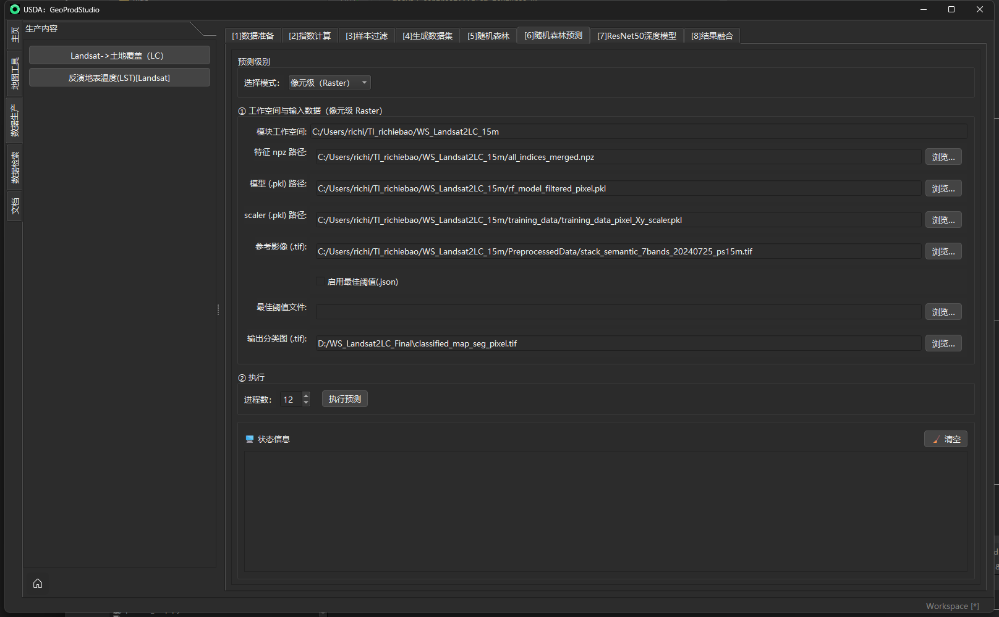Select 反演地表温度(LST)[Landsat] button
Image resolution: width=999 pixels, height=617 pixels.
(x=119, y=78)
